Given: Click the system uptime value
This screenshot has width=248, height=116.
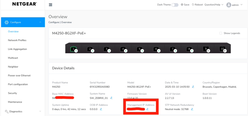Looking at the screenshot, I should pos(69,109).
